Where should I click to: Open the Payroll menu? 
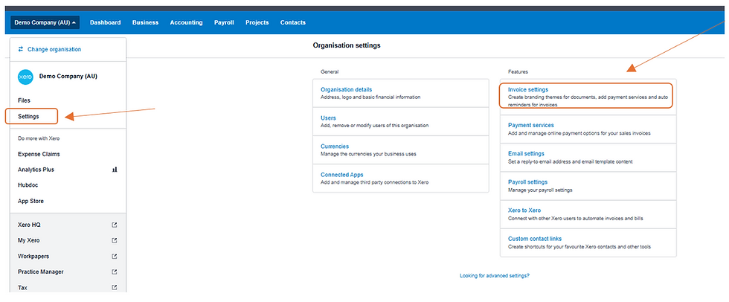(x=224, y=22)
